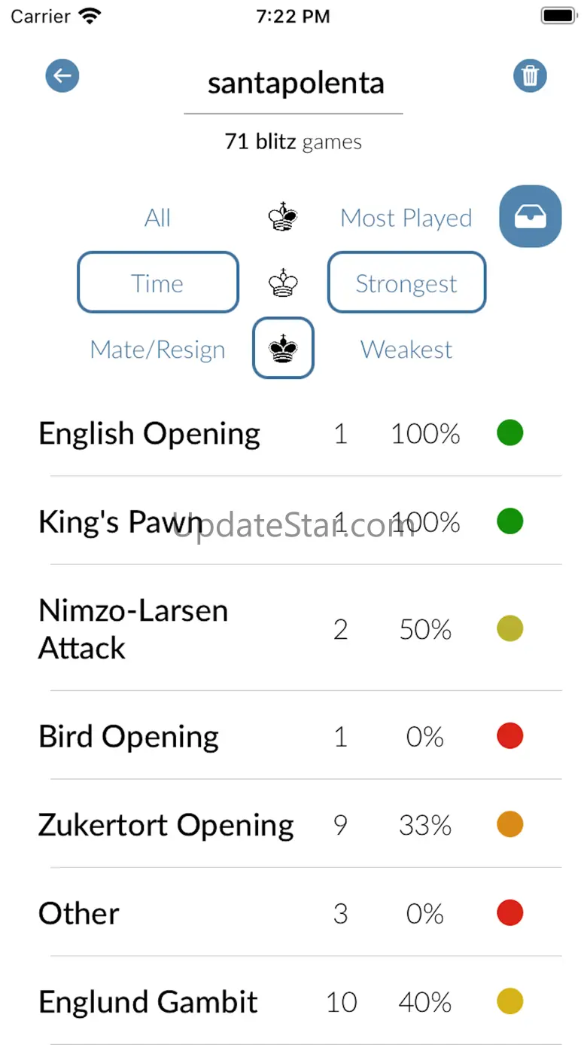The width and height of the screenshot is (587, 1045).
Task: Open the archive tray button
Action: (x=531, y=217)
